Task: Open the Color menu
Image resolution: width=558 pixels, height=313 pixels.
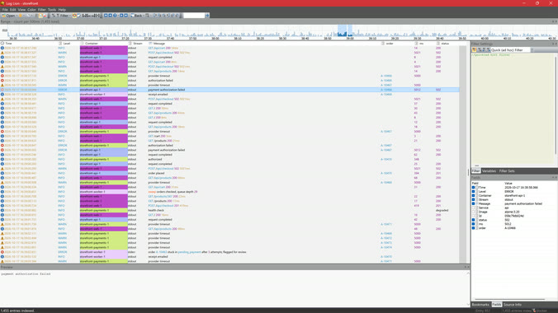Action: point(31,10)
